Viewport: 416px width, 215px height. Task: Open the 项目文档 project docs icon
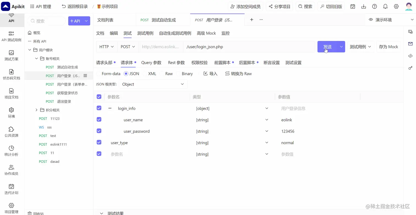click(x=11, y=91)
